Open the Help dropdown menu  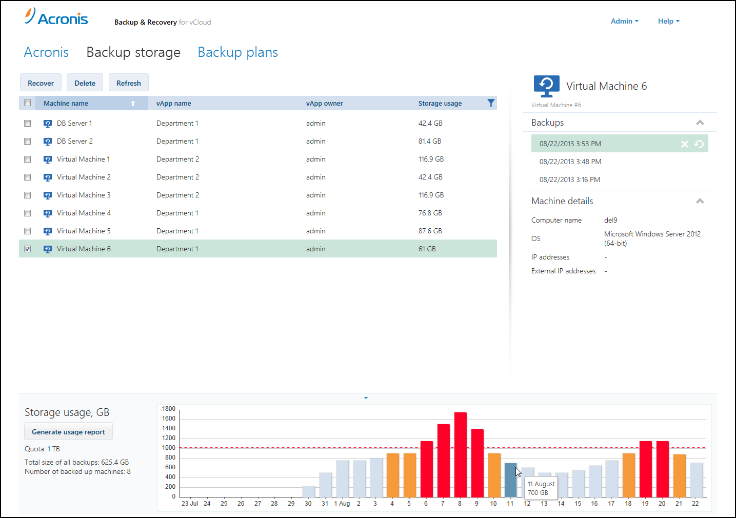click(x=669, y=21)
